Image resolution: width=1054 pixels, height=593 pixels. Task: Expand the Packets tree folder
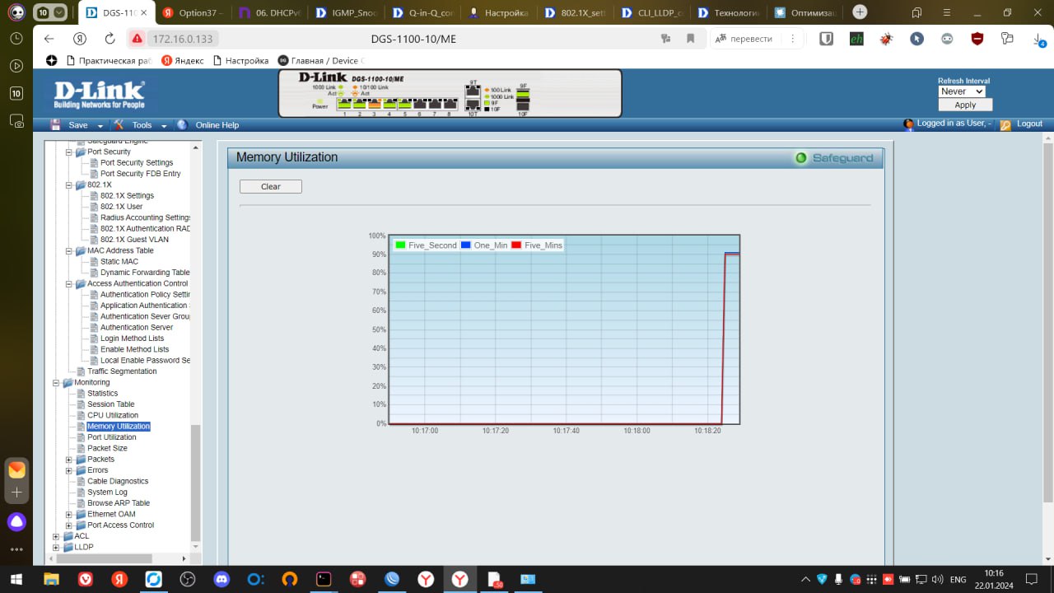pos(69,460)
